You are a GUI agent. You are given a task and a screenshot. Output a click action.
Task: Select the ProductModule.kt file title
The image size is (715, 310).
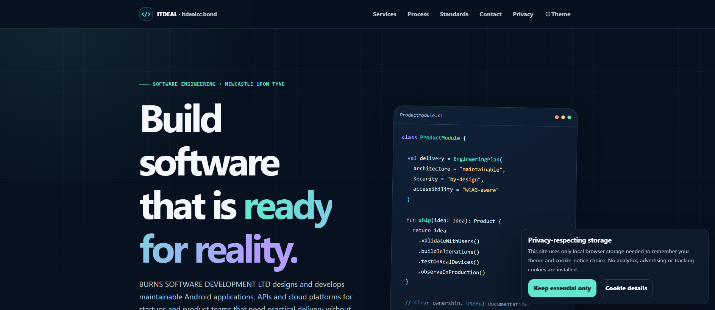(x=421, y=115)
